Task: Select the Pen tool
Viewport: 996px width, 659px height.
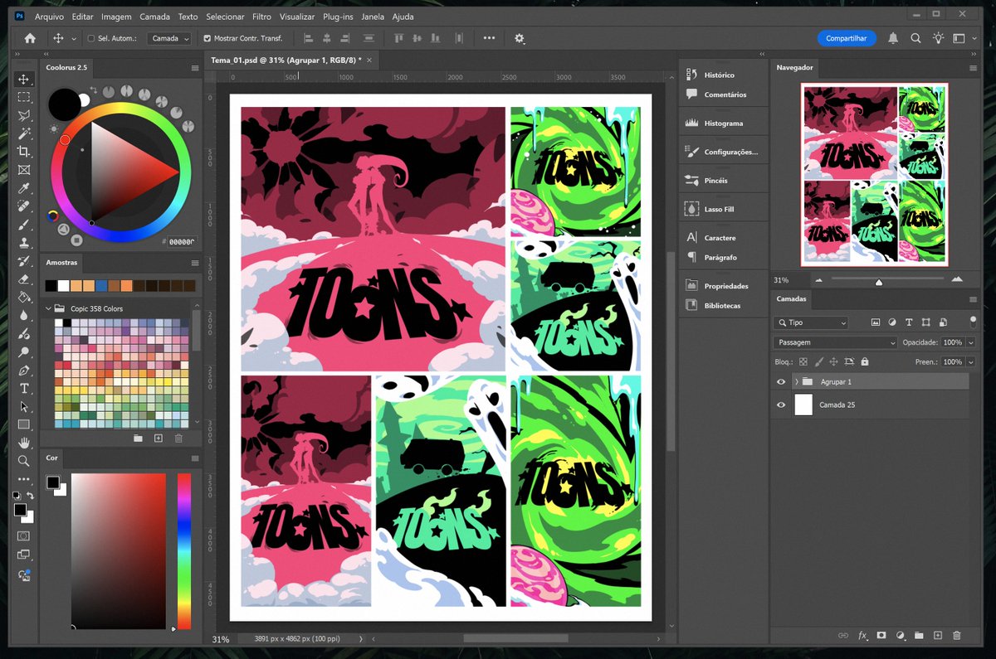Action: [x=24, y=370]
